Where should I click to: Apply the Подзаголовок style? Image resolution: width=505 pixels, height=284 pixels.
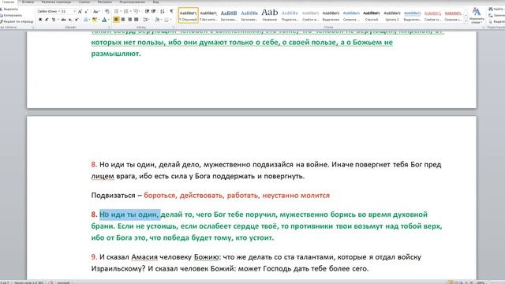290,16
